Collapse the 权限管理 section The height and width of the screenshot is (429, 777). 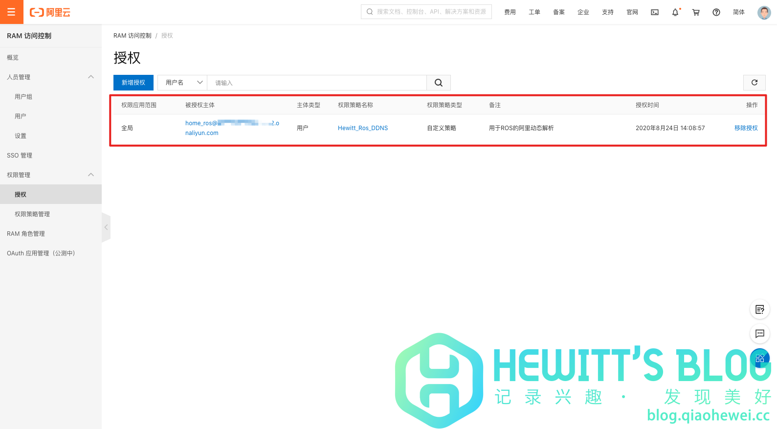(x=91, y=175)
